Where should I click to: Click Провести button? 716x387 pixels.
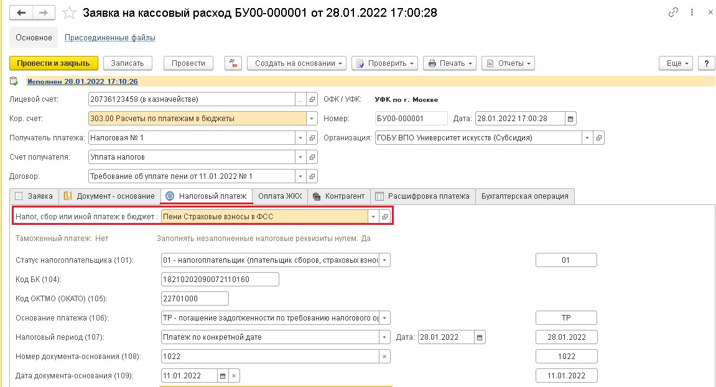[188, 63]
